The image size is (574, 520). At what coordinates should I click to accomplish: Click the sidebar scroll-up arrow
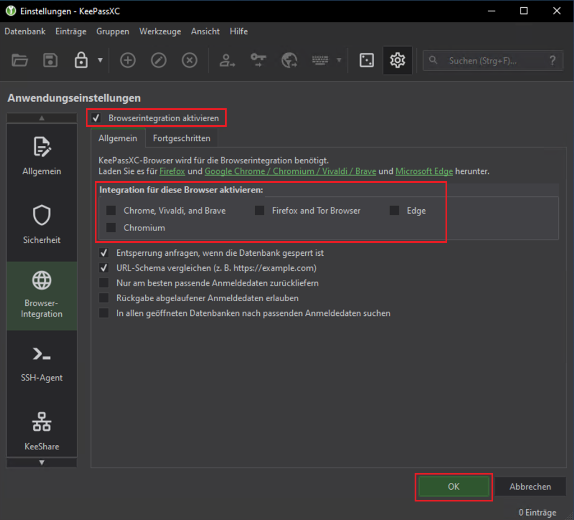(42, 118)
